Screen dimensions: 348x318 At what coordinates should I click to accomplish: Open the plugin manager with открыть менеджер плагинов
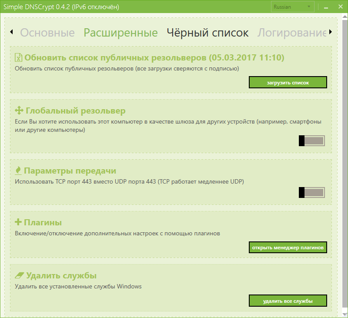(x=288, y=247)
